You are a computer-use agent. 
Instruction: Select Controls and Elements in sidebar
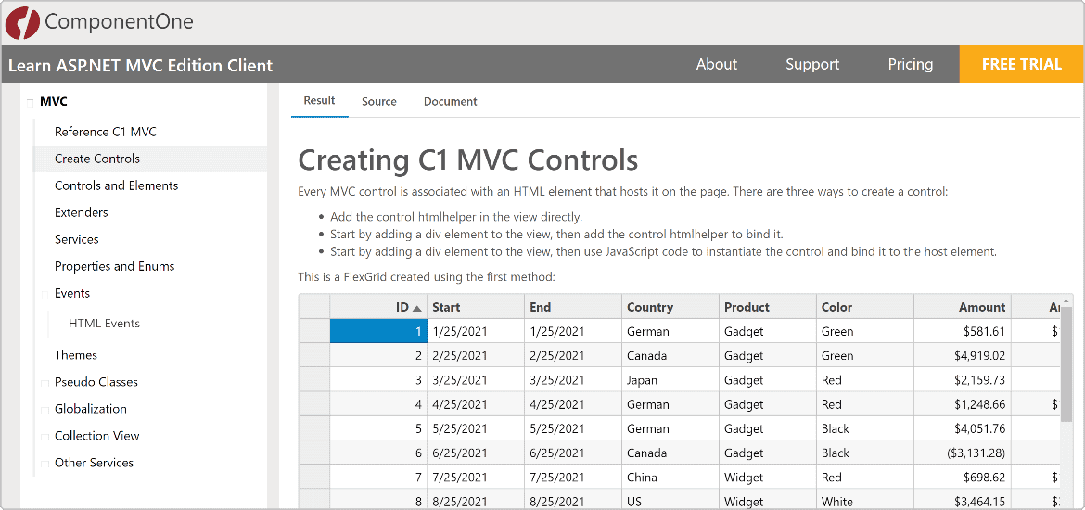(116, 185)
